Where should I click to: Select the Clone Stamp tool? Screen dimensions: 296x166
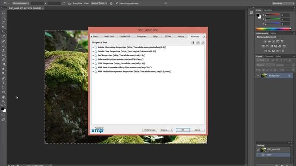tap(3, 50)
